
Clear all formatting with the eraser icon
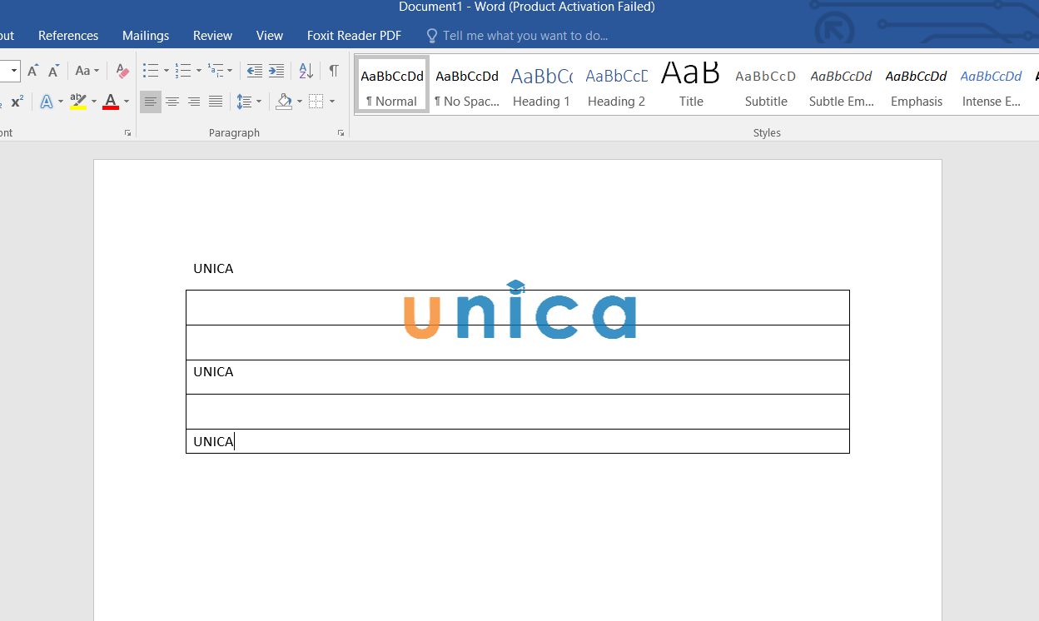point(122,71)
